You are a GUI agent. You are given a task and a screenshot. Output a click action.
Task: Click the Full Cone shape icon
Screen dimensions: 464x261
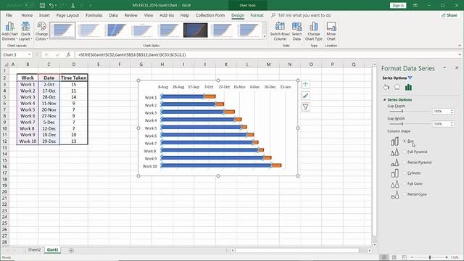click(x=394, y=183)
